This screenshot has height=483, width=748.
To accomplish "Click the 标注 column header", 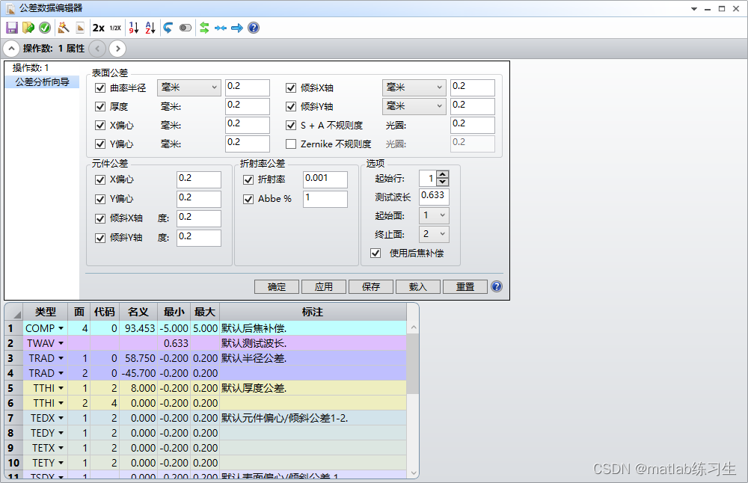I will (313, 312).
